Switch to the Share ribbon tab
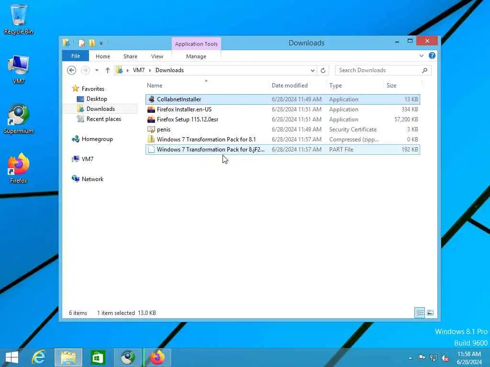Screen dimensions: 490x367 point(130,56)
